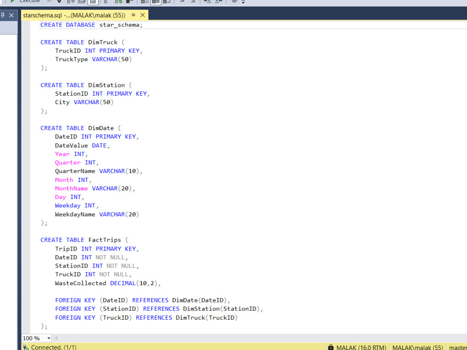Click the 'StationID INT NOT NULL,' line

(97, 266)
